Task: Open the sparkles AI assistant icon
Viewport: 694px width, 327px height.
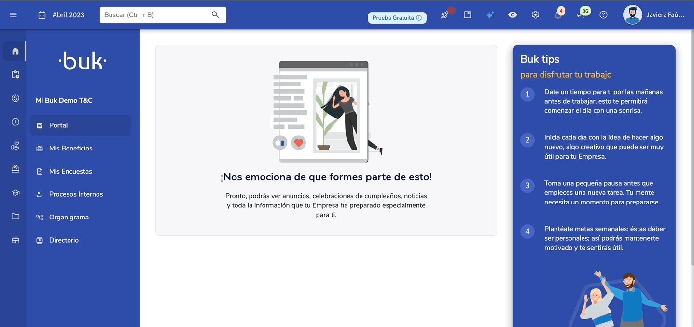Action: pos(489,14)
